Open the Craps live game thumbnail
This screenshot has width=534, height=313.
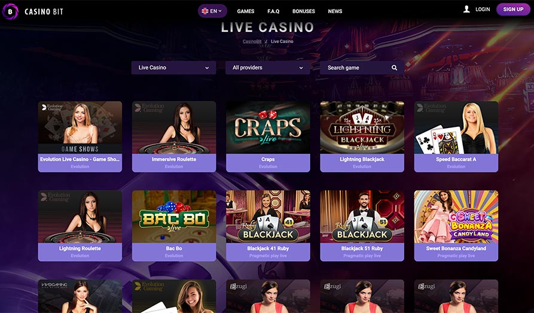(268, 127)
